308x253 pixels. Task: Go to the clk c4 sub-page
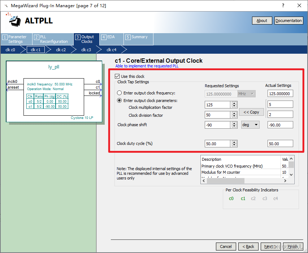[x=111, y=50]
